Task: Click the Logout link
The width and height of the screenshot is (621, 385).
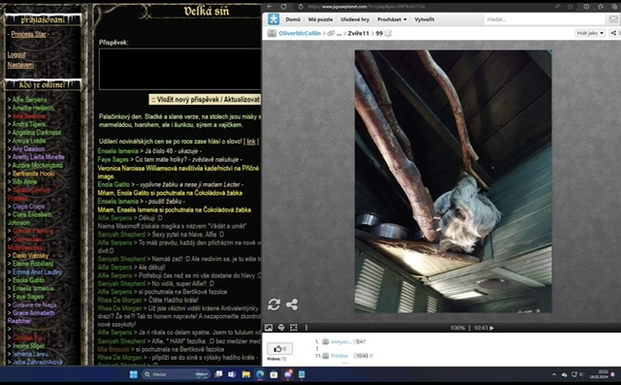Action: click(16, 55)
